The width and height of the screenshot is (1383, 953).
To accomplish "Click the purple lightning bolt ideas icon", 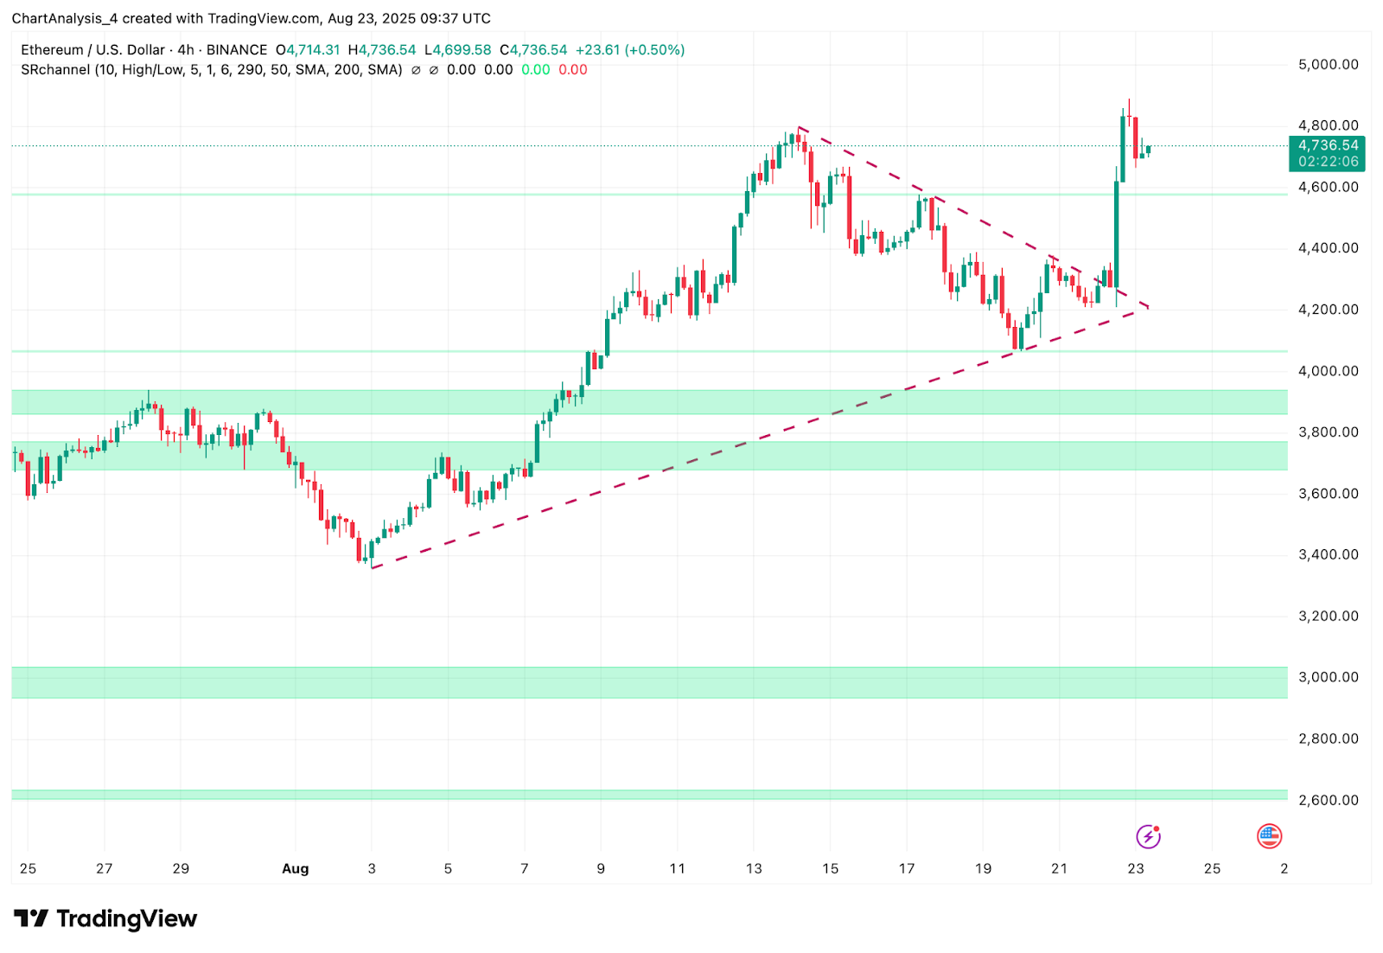I will [1147, 837].
